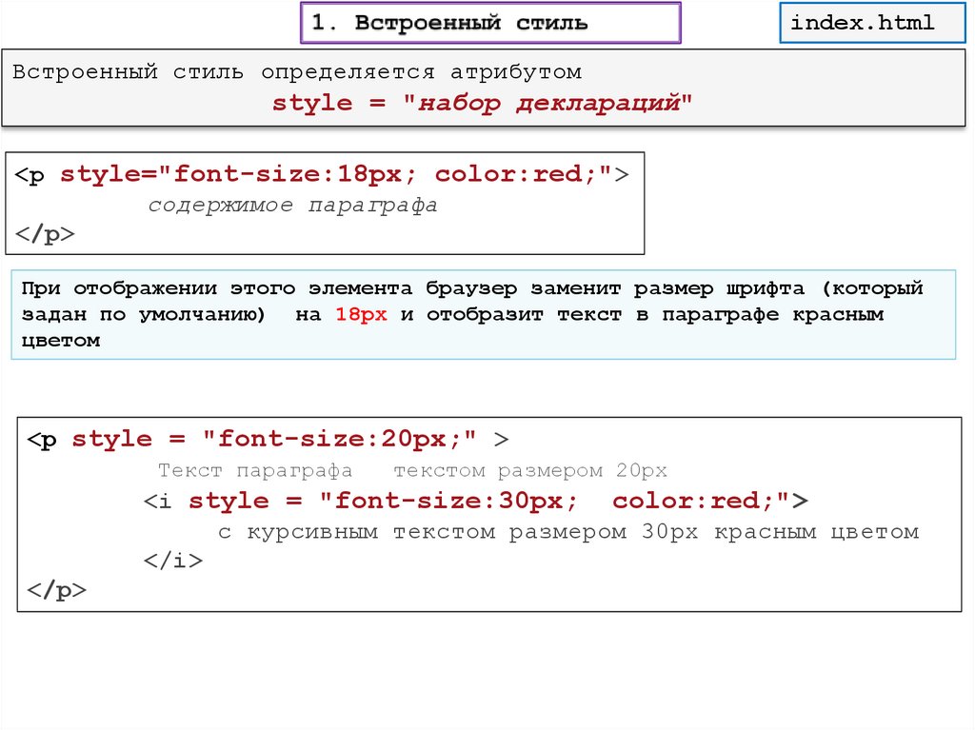Click the closing </p> tag in second code box
Screen dimensions: 975x730
coord(56,590)
